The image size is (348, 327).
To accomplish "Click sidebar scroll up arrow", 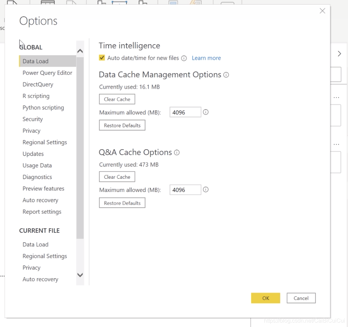I will coord(80,51).
